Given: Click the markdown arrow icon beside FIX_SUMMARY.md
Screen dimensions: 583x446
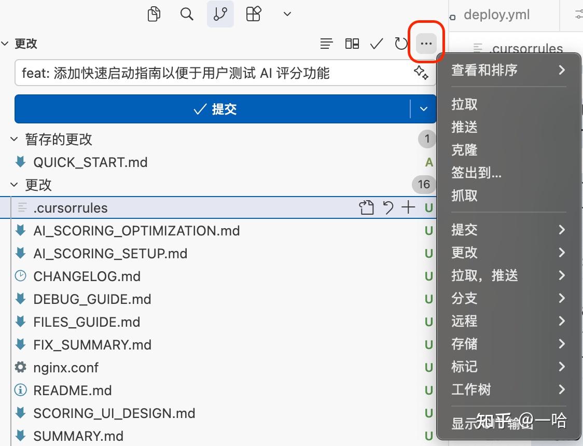Looking at the screenshot, I should click(x=20, y=344).
